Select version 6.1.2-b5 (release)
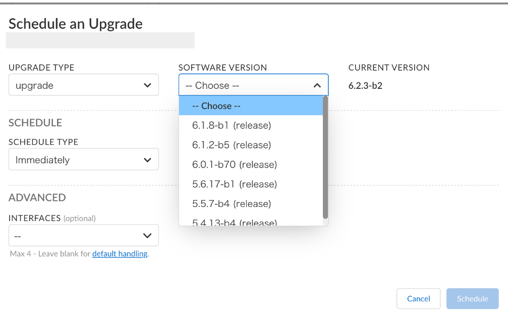Viewport: 508px width, 315px height. coord(232,145)
